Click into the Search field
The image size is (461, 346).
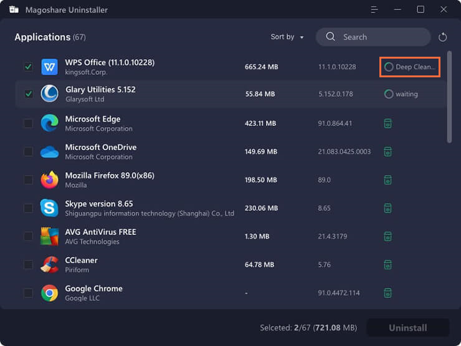point(373,37)
